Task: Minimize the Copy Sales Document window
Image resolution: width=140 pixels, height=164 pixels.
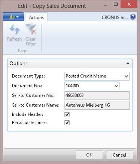Action: [x=106, y=5]
